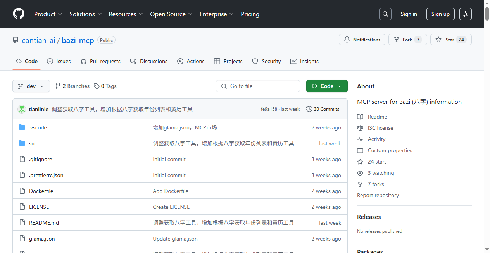Screen dimensions: 490x253
Task: View the 7 forks link
Action: (x=371, y=184)
